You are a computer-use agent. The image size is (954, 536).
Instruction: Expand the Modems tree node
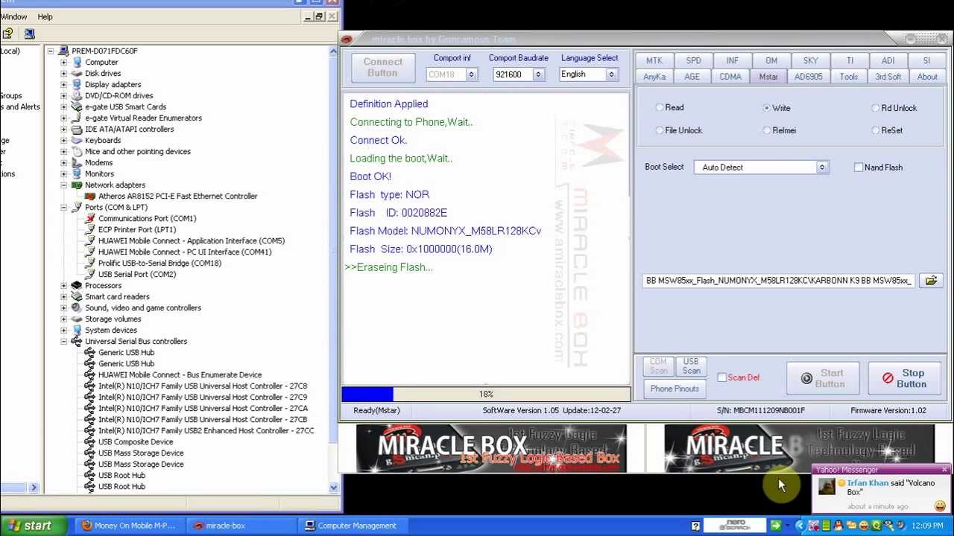click(x=64, y=162)
